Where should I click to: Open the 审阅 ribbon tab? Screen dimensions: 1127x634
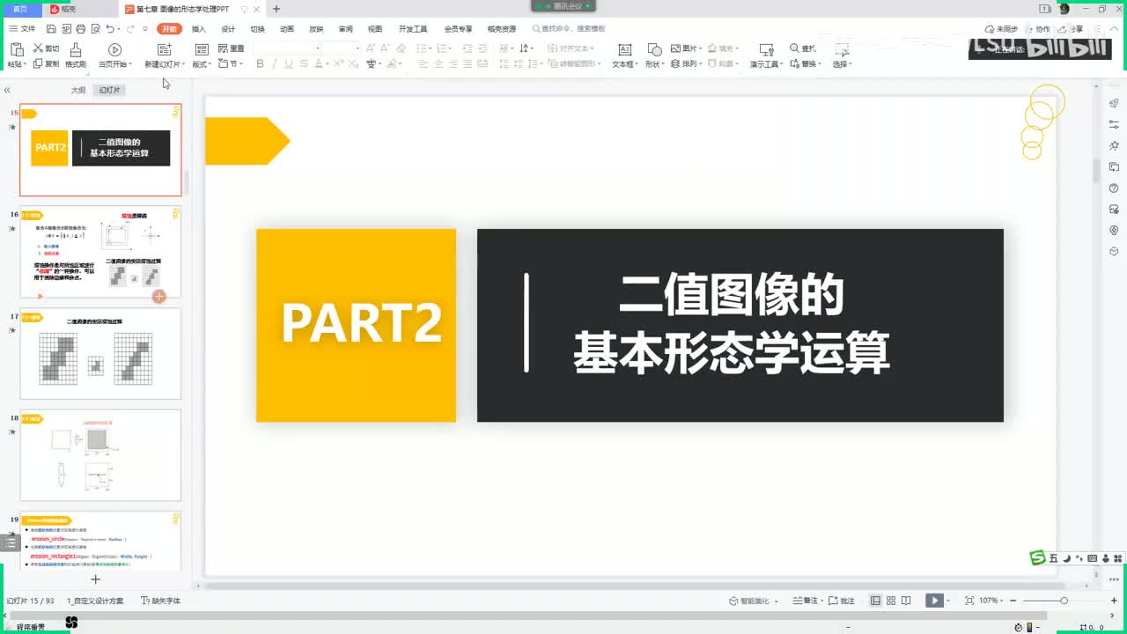click(345, 29)
